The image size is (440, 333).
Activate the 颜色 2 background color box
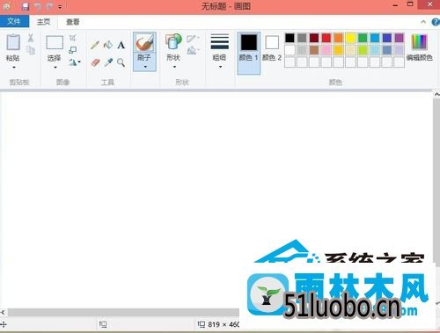tap(272, 48)
